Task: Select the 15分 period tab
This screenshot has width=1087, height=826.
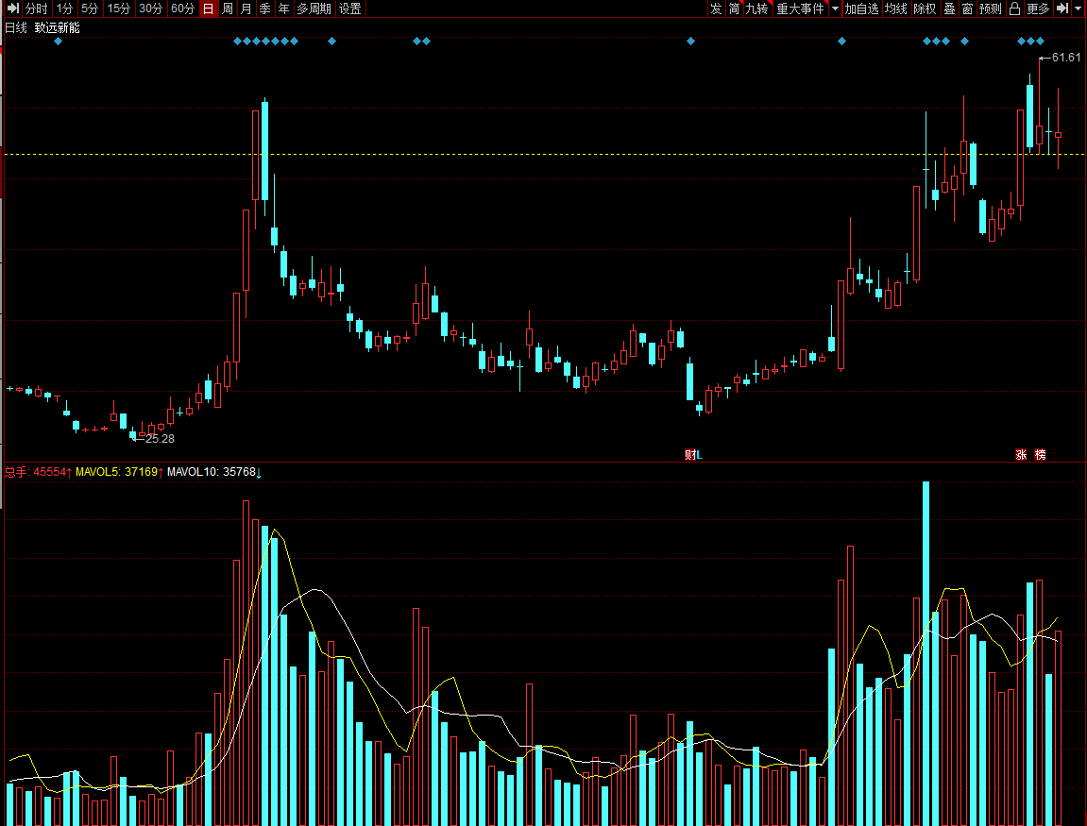Action: tap(119, 8)
